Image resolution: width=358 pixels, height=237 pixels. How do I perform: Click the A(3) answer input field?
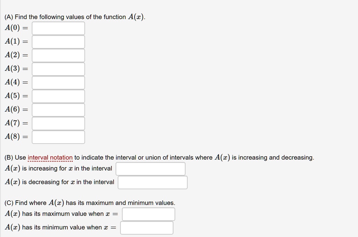point(58,69)
